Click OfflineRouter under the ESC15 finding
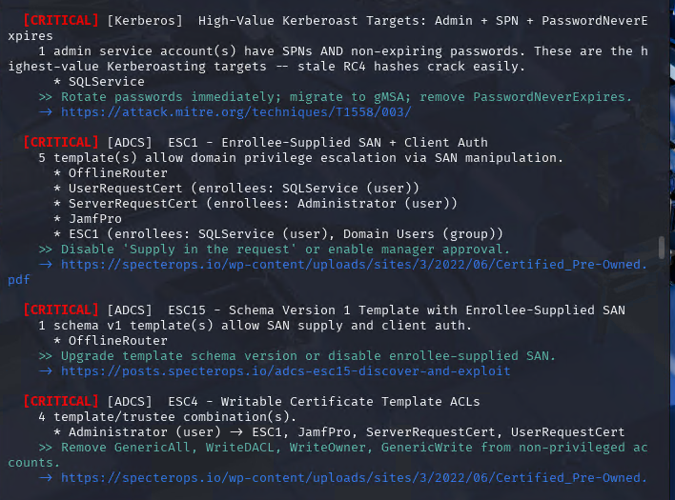Screen dimensions: 675x500 coord(118,340)
